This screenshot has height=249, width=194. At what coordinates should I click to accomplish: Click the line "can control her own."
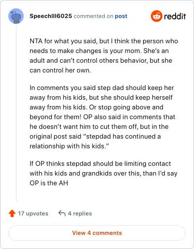[60, 70]
